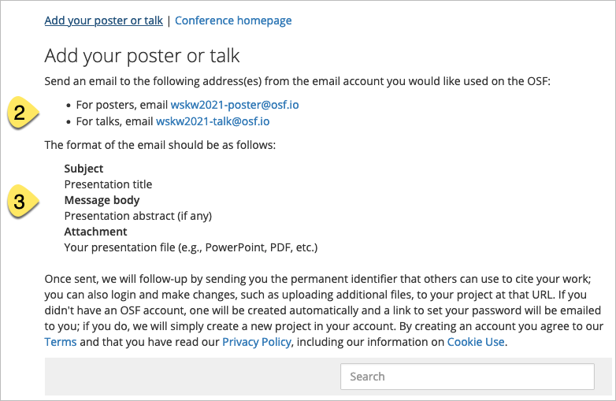This screenshot has width=616, height=401.
Task: Click the 'Presentation abstract (if any)' text
Action: [x=138, y=216]
